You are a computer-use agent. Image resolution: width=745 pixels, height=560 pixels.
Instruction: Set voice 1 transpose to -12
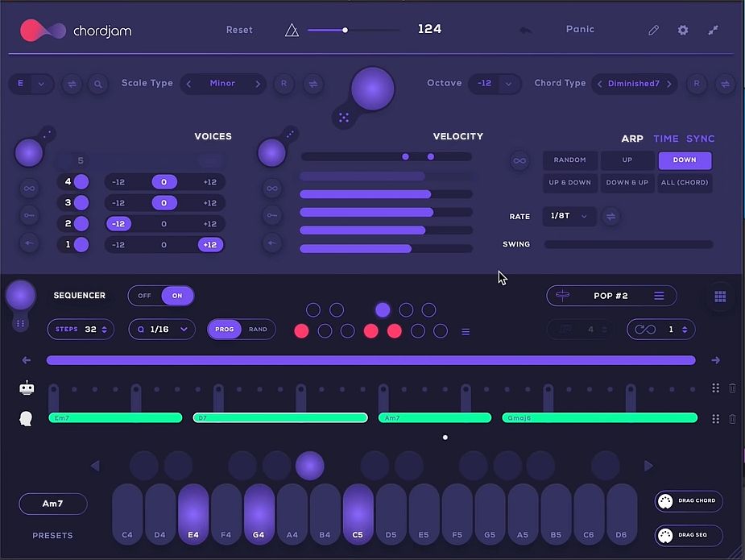(118, 245)
